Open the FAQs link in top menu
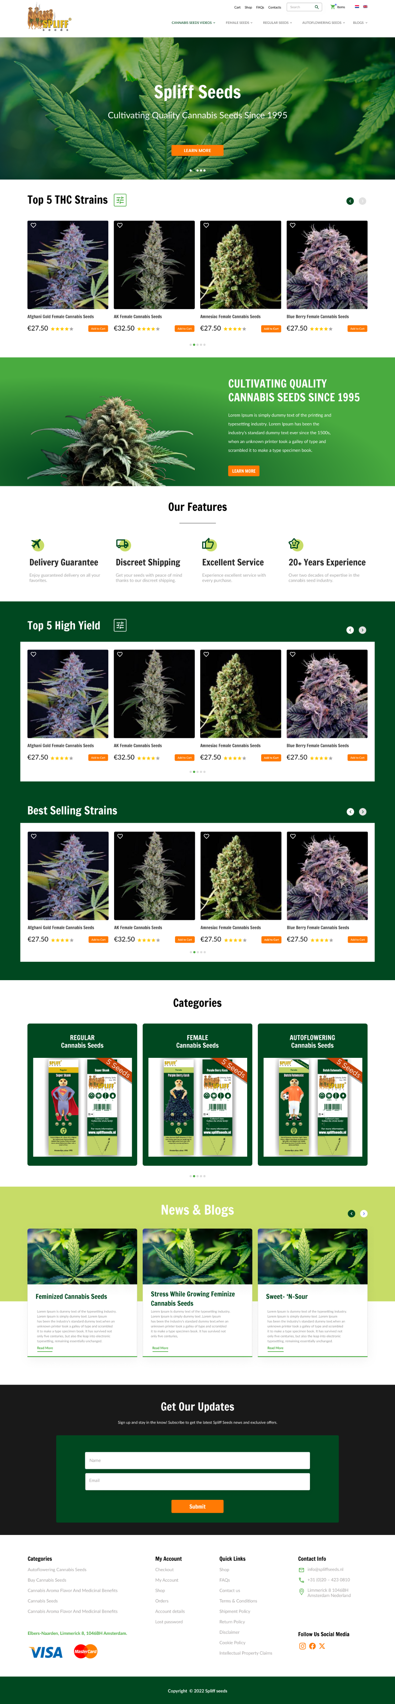Image resolution: width=395 pixels, height=1704 pixels. 260,7
